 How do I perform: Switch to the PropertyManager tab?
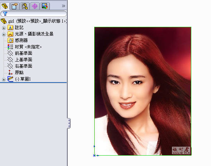[x=15, y=6]
